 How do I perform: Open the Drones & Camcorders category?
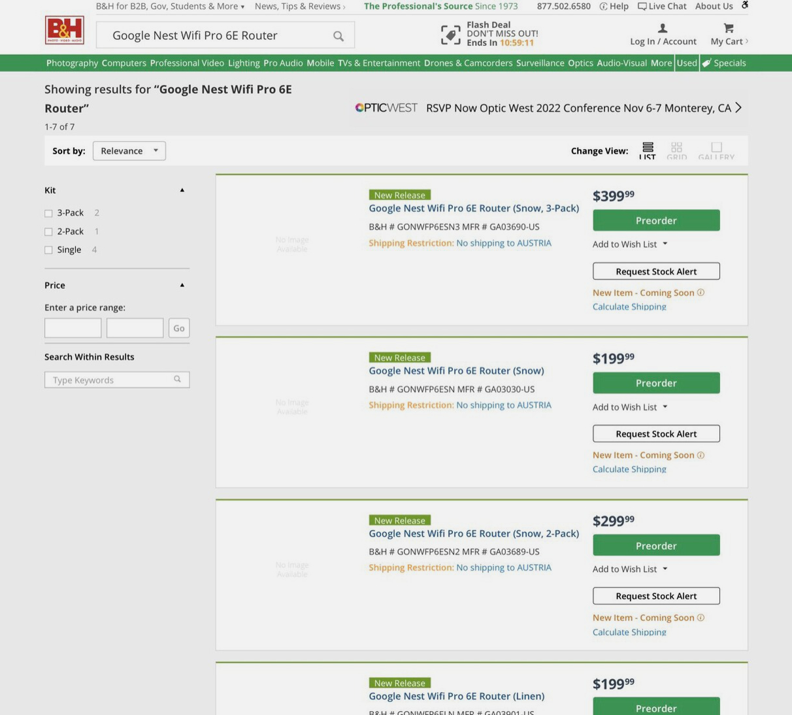pyautogui.click(x=468, y=63)
